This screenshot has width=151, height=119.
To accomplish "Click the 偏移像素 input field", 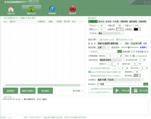I will coord(137,72).
